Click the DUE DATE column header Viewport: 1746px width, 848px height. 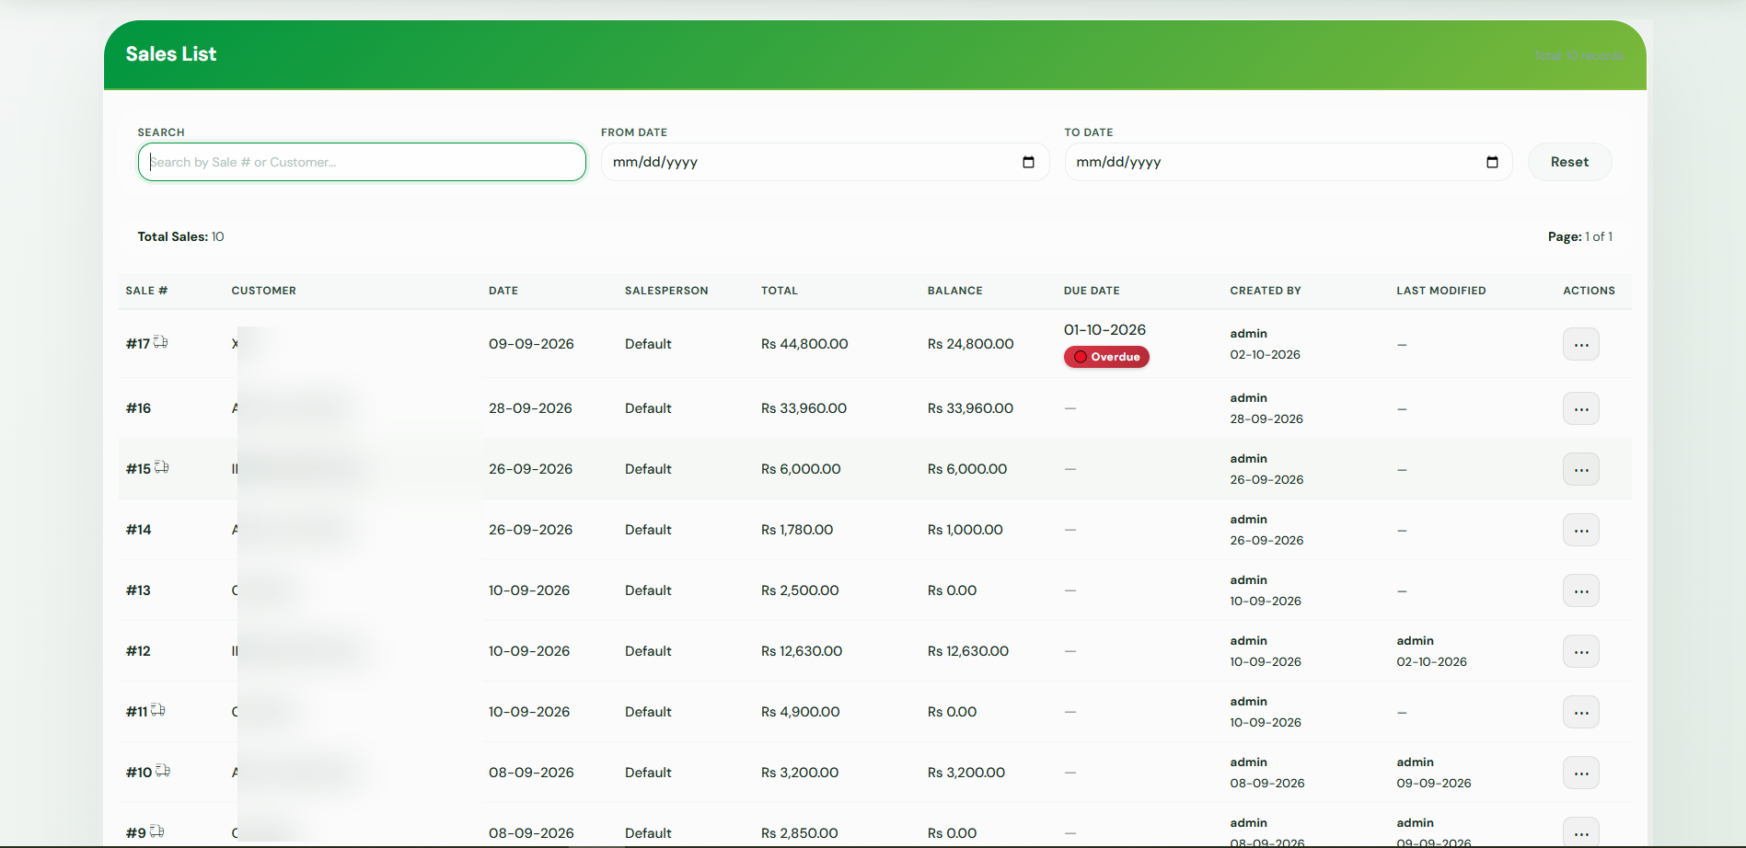pyautogui.click(x=1092, y=291)
